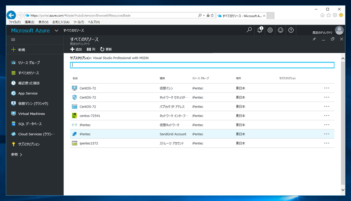Open ツール(T) menu in menu bar
Viewport: 351px width, 201px height.
(78, 22)
